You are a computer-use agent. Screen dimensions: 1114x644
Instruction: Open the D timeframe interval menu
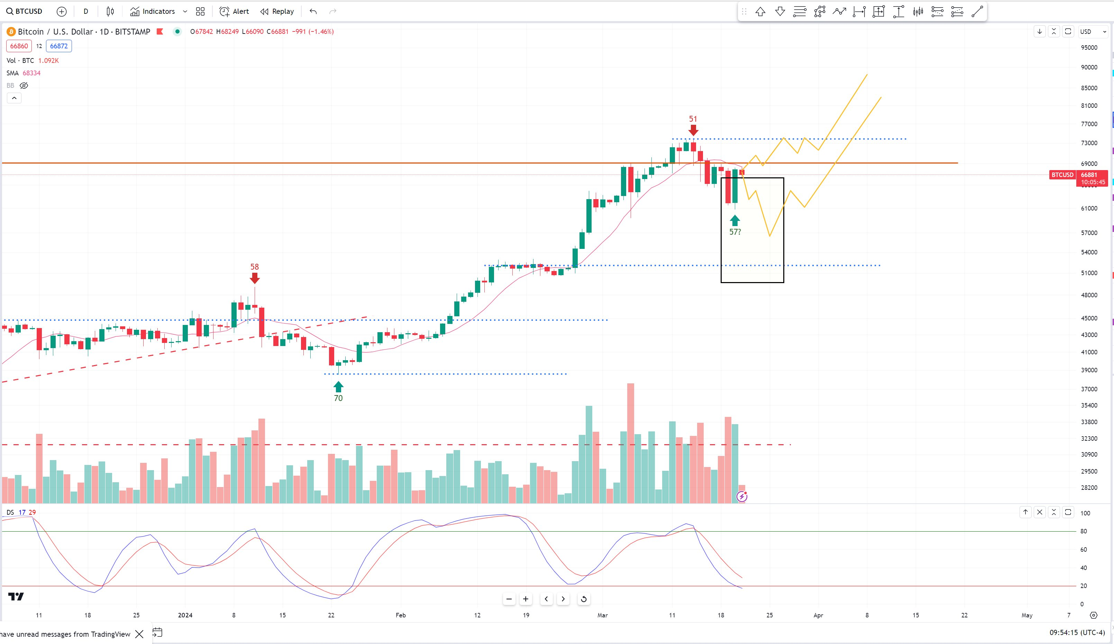[86, 11]
